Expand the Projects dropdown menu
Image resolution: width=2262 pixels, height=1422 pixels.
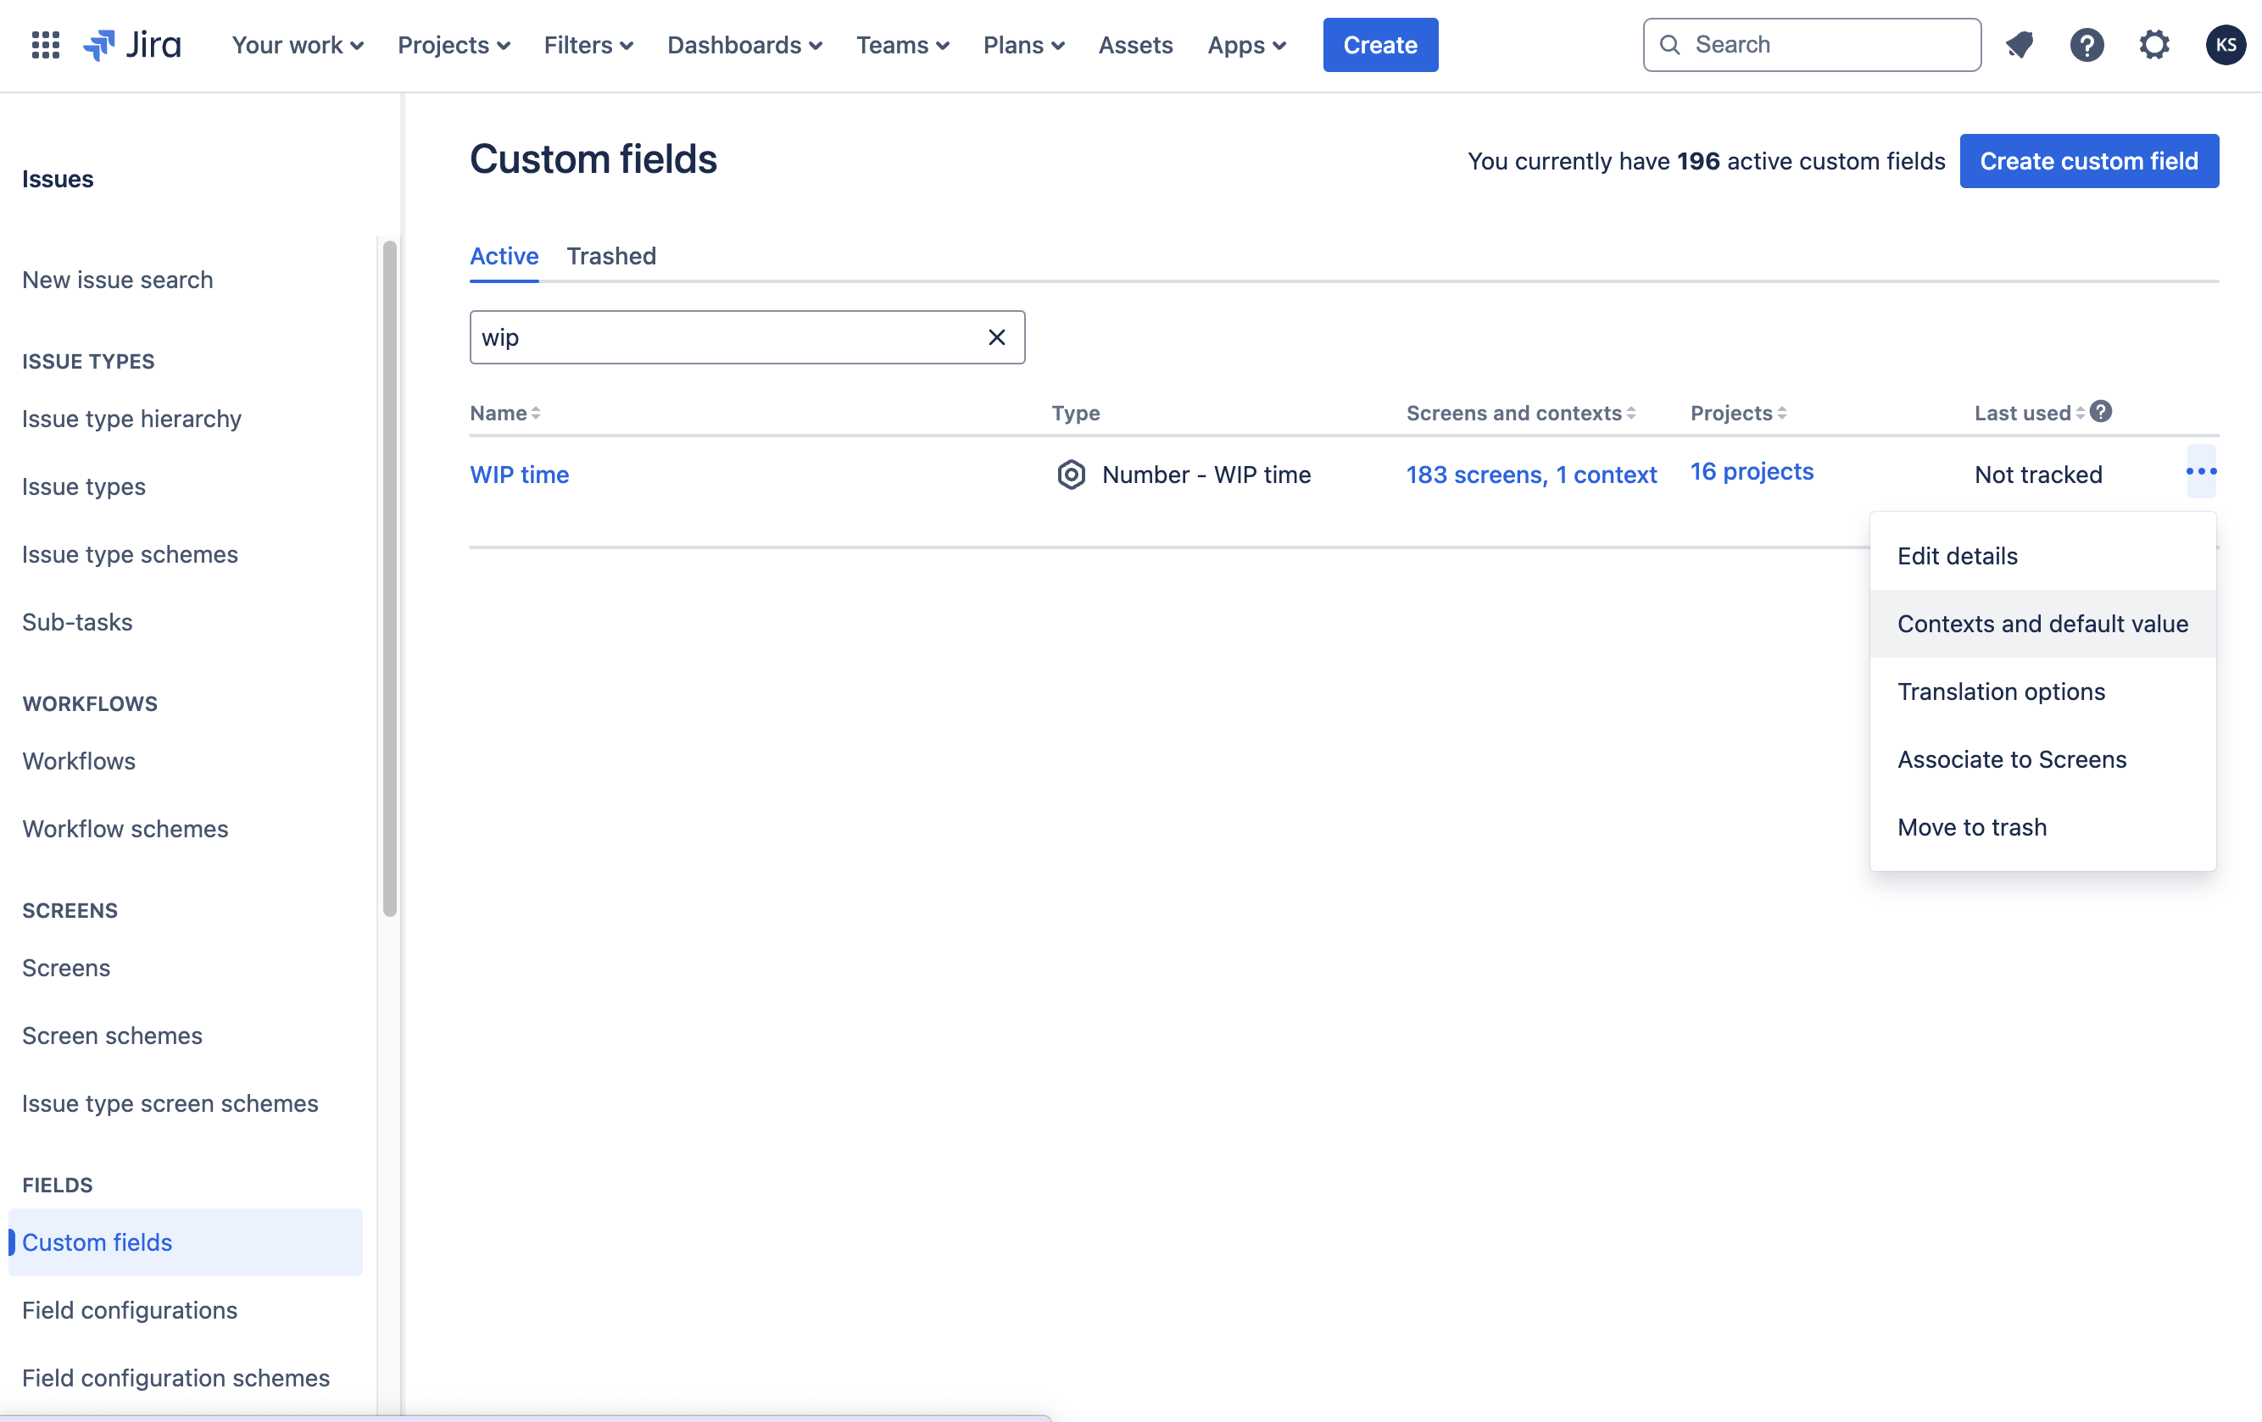point(454,45)
